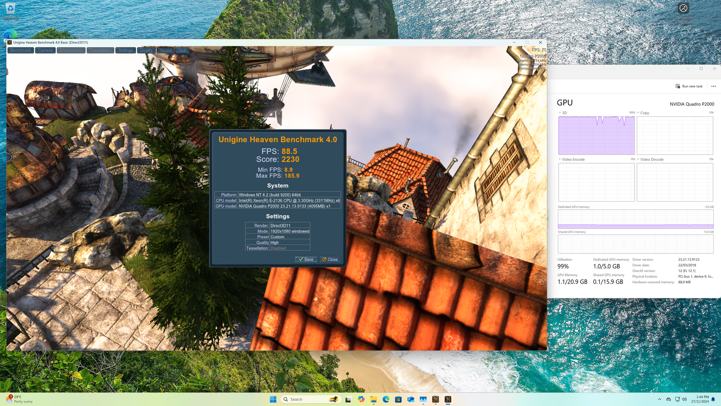This screenshot has width=721, height=406.
Task: Click the first Heaven taskbar icon
Action: point(435,399)
